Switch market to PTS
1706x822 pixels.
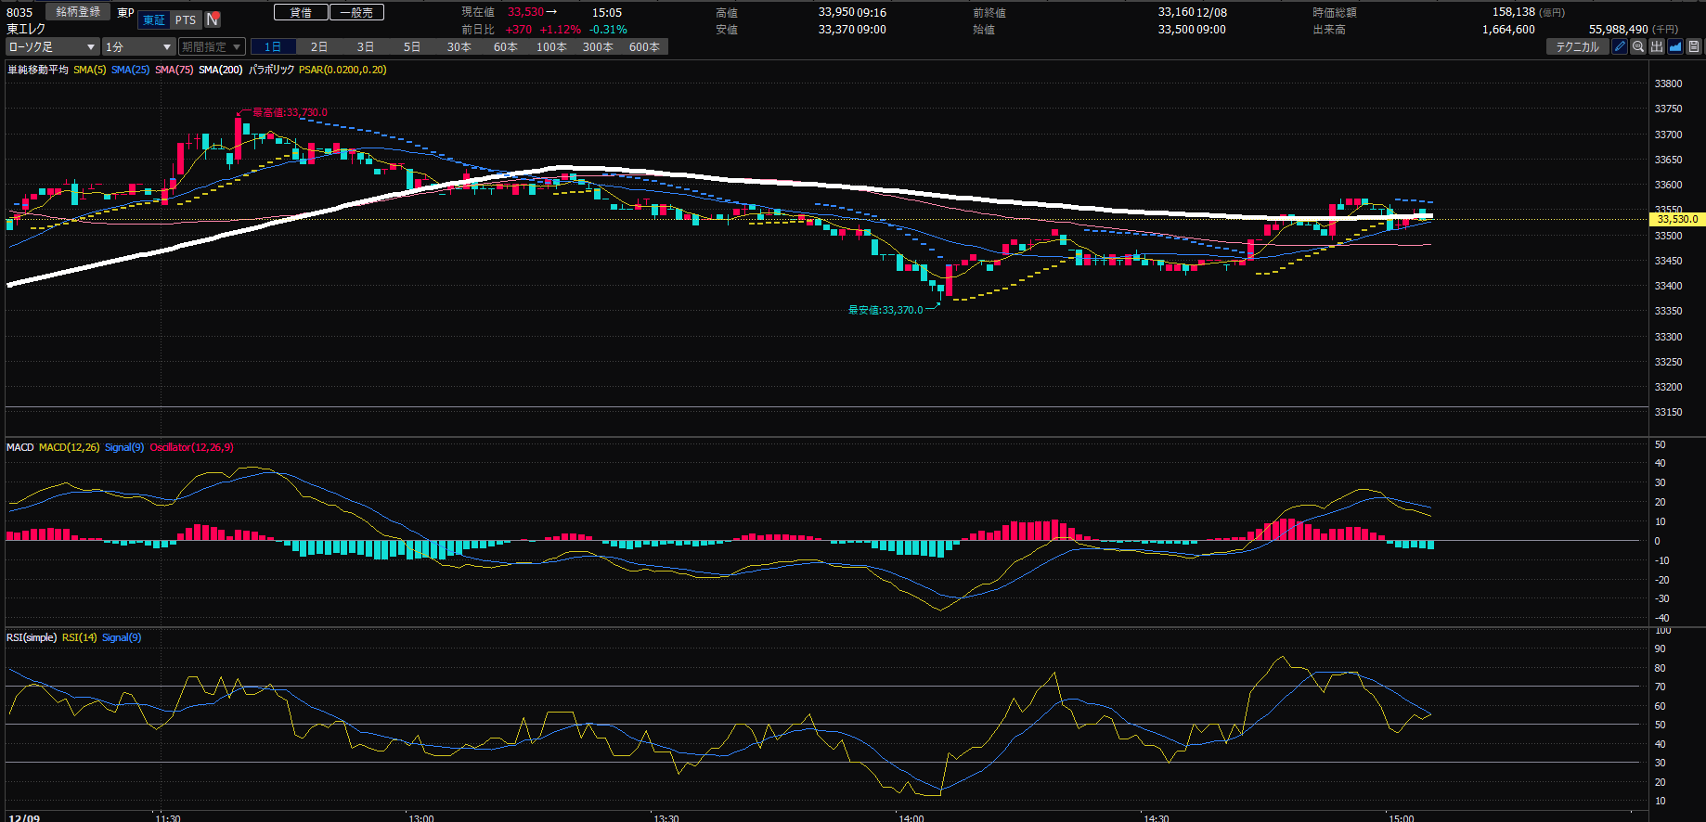tap(186, 19)
